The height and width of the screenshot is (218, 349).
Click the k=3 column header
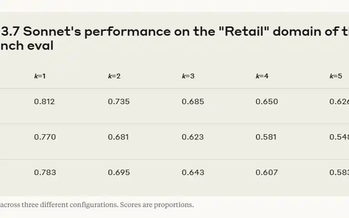point(188,76)
